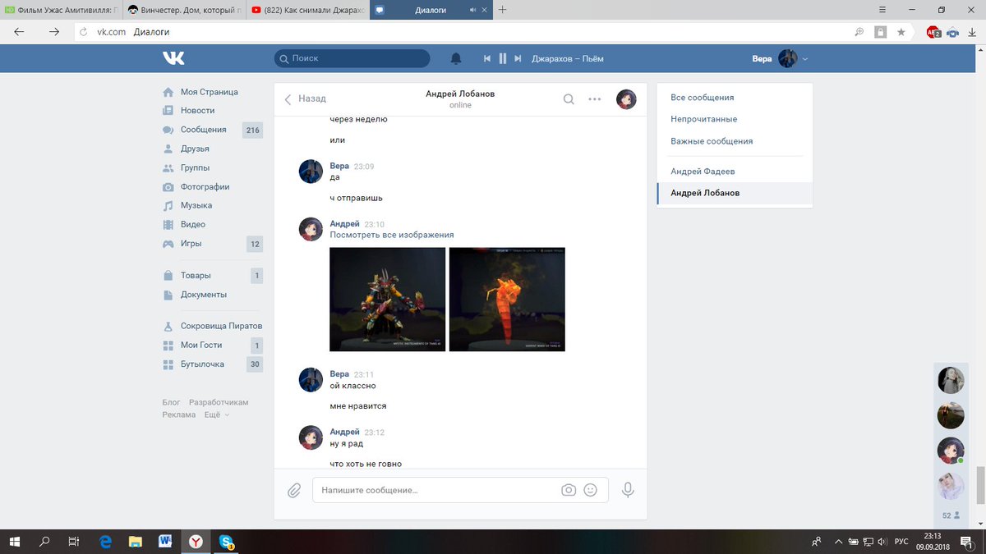Switch to the Винчестер browser tab

(x=183, y=10)
